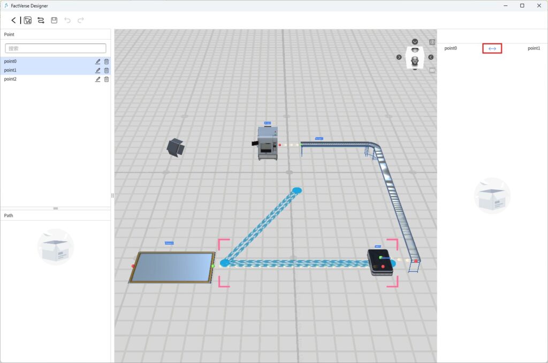Toggle the bidirectional arrow between point0 and point1
Viewport: 548px width, 363px height.
492,49
